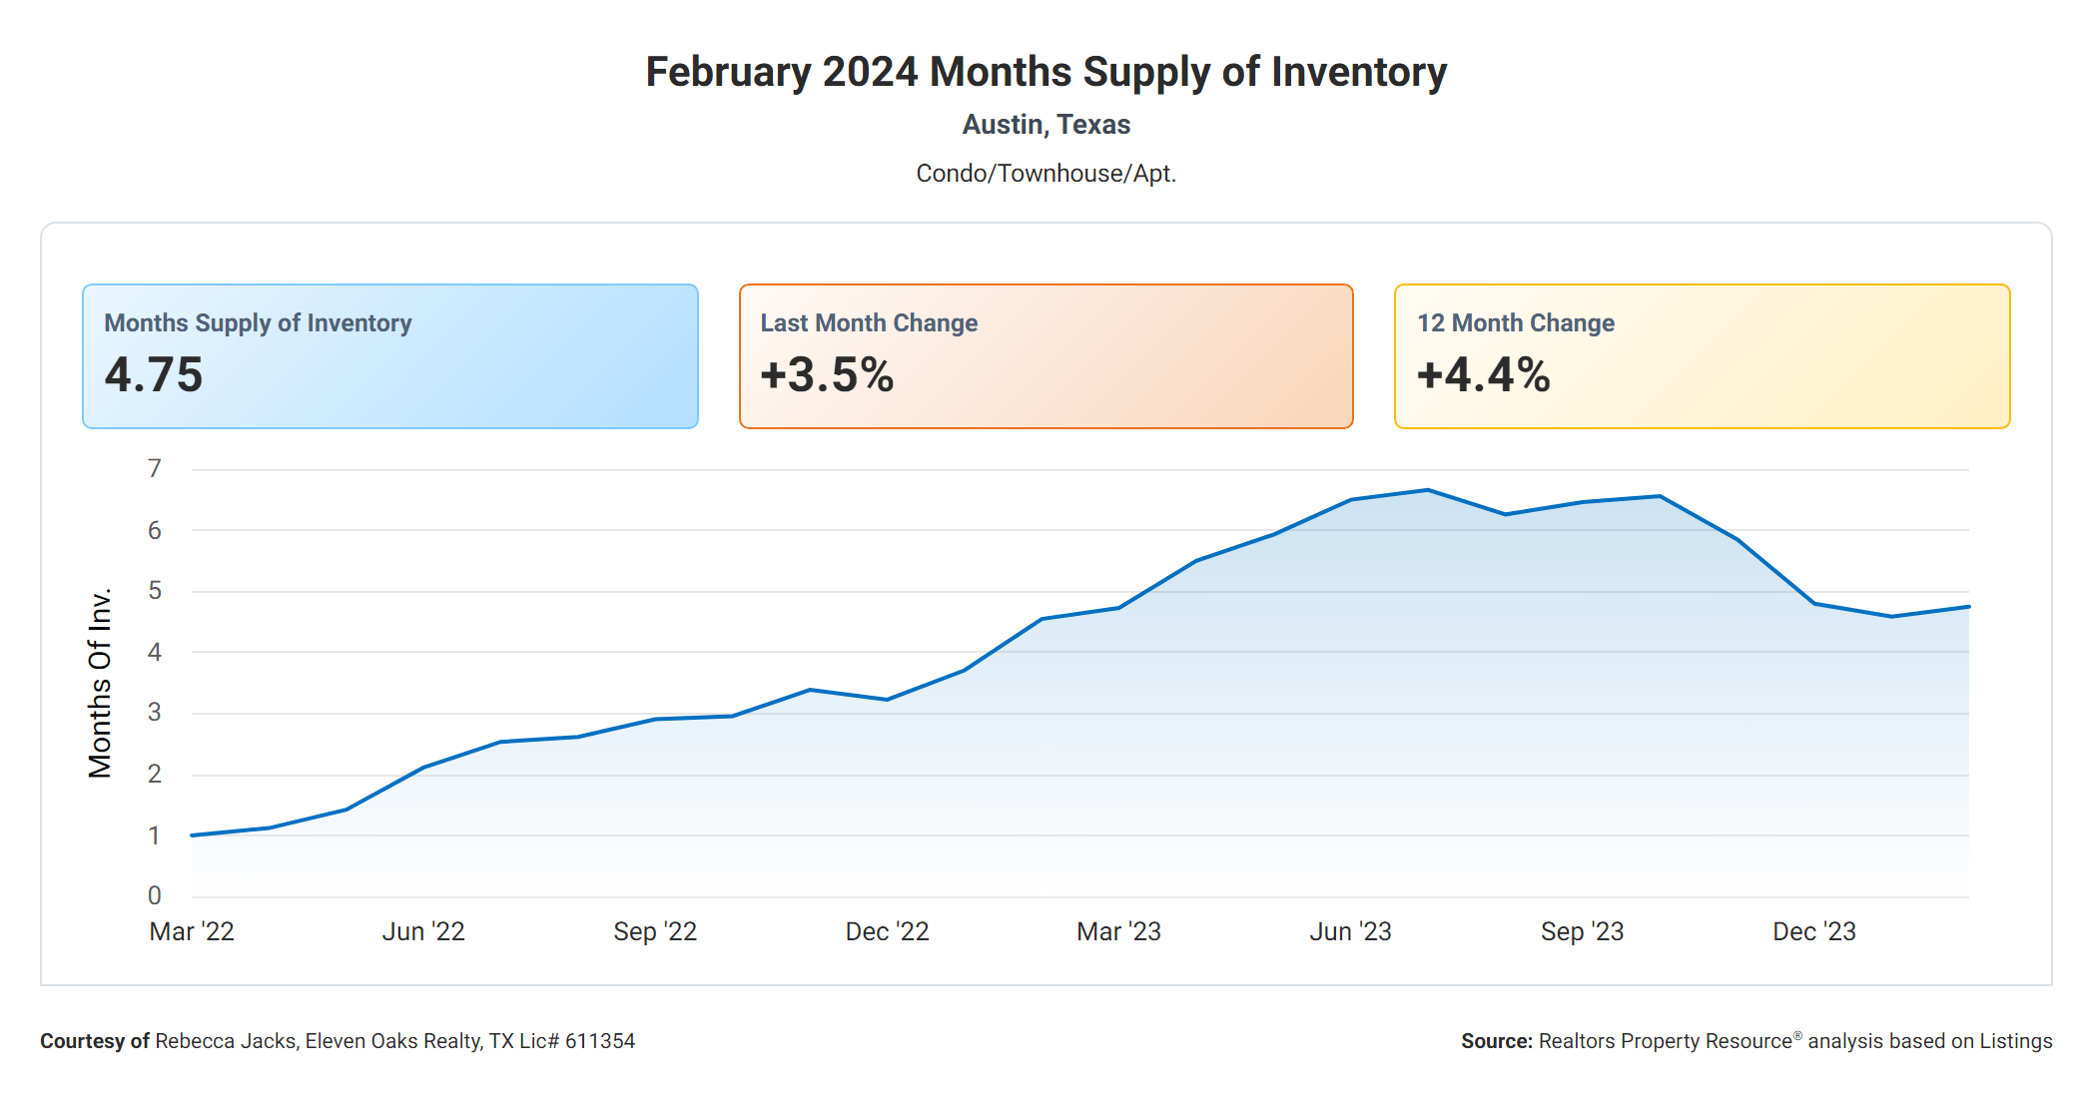
Task: Click the 4.75 inventory value
Action: (x=154, y=375)
